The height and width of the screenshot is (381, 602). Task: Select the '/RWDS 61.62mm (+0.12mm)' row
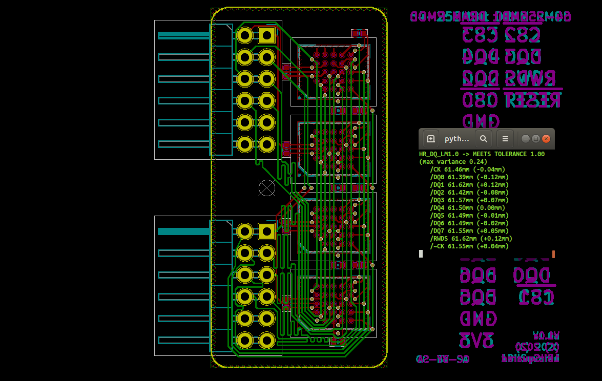tap(471, 238)
